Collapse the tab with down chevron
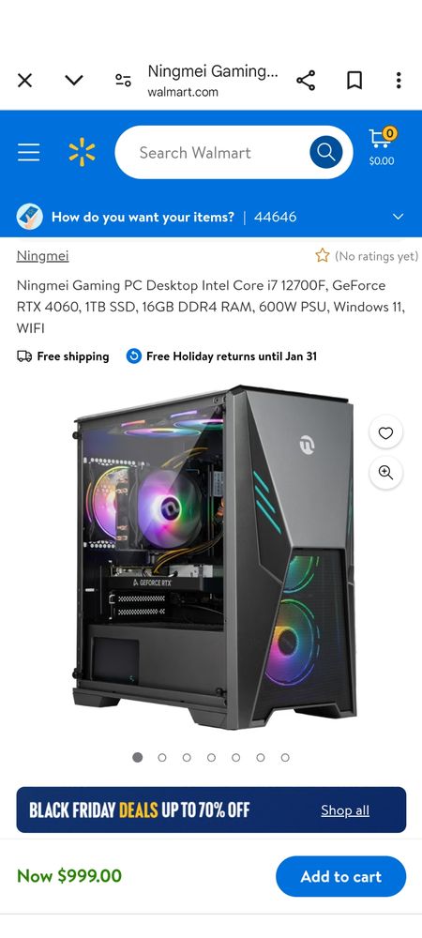 point(74,80)
